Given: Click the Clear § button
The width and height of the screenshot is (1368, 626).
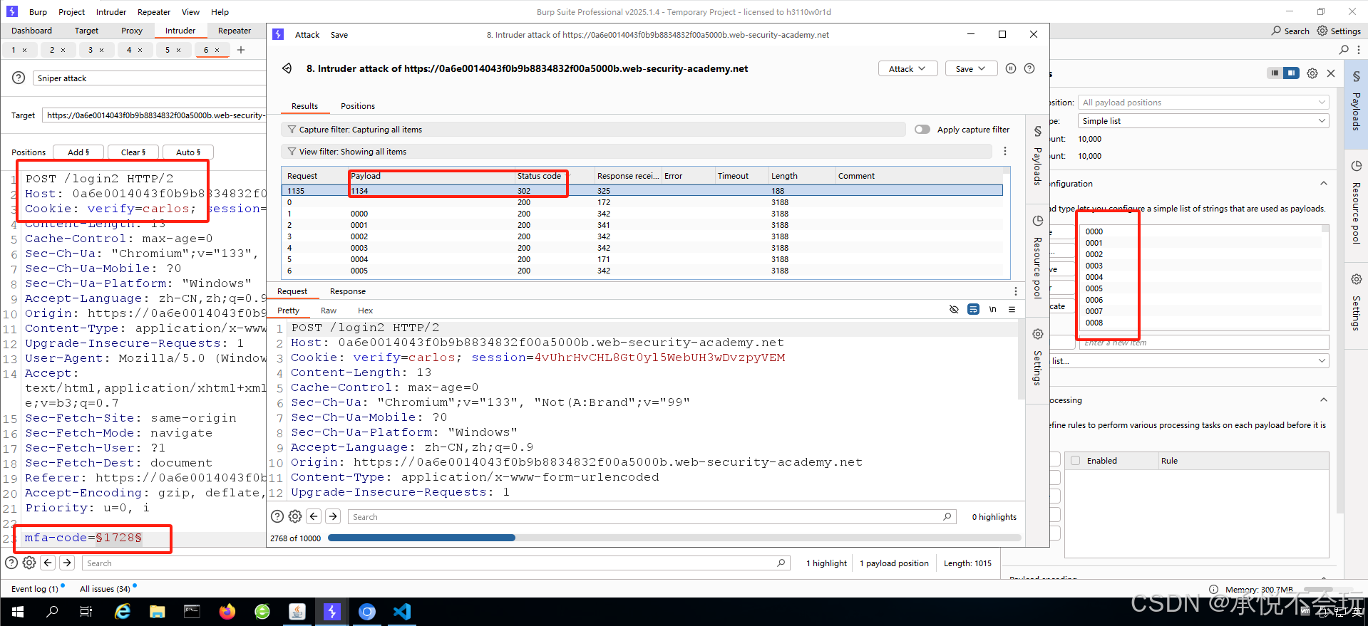Looking at the screenshot, I should point(133,152).
